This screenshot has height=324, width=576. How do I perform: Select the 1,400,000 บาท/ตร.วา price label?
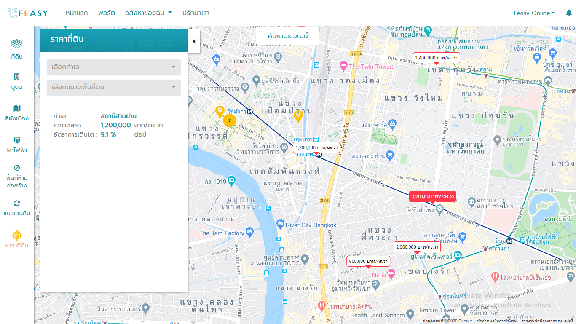[x=437, y=58]
